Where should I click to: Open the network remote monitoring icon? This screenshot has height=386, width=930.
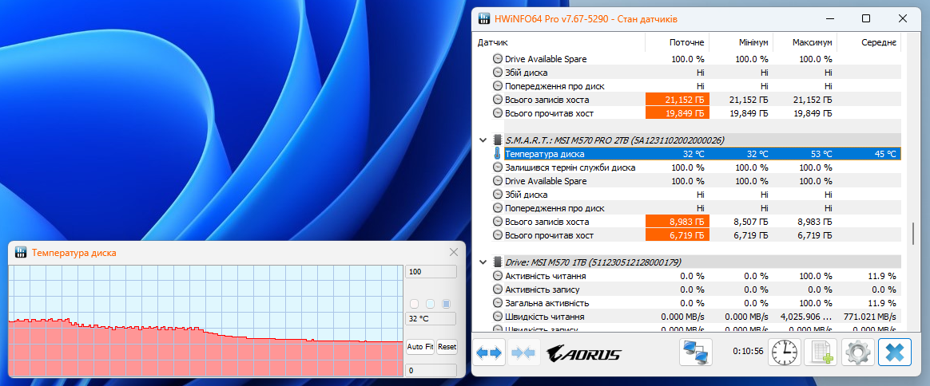pos(695,353)
